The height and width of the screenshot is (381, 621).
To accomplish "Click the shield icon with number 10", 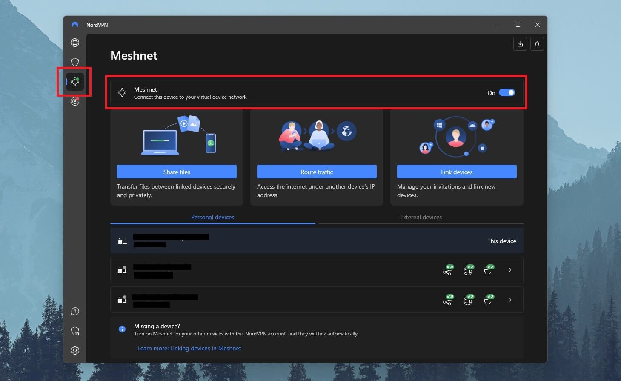I will (75, 331).
